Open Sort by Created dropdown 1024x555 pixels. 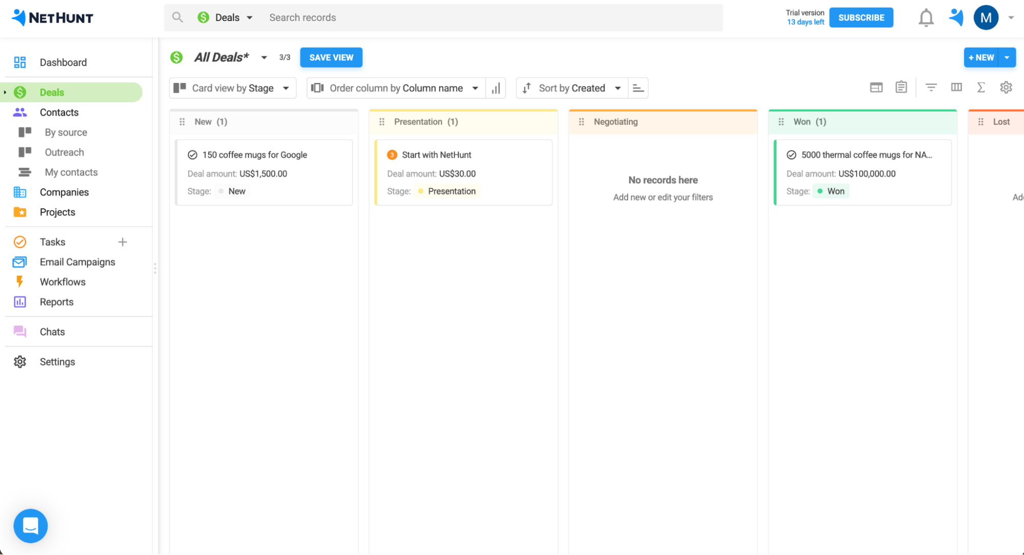572,88
